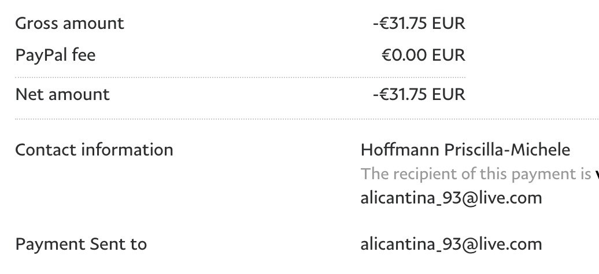Click the PayPal fee label
The image size is (599, 274).
(56, 55)
